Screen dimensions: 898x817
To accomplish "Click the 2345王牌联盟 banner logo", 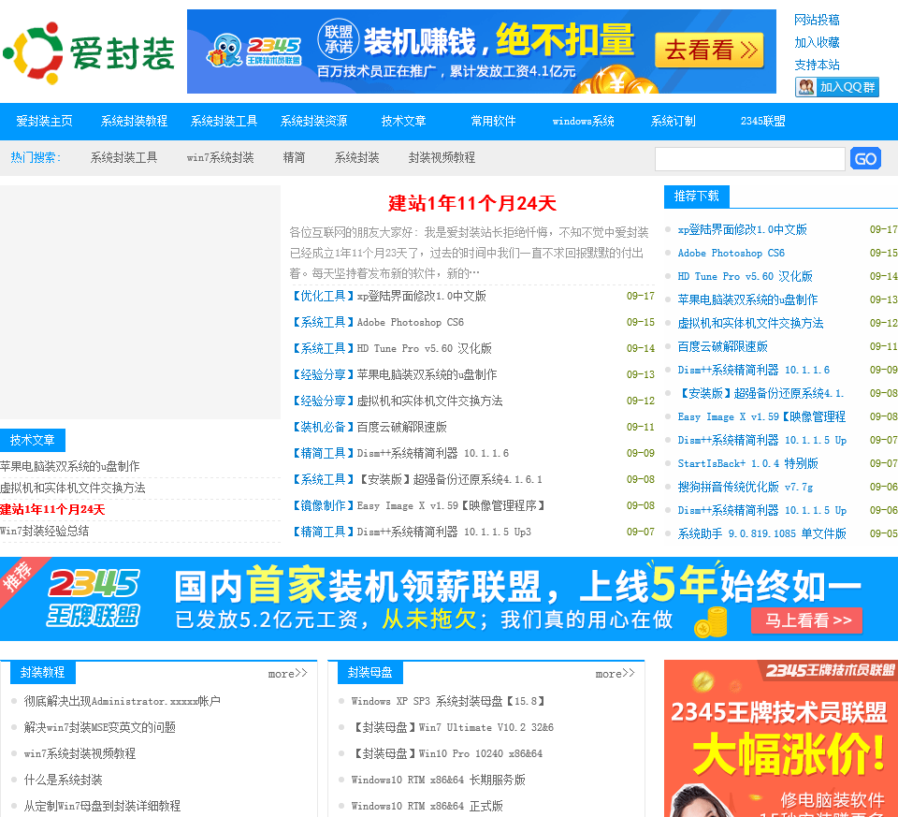I will point(94,598).
